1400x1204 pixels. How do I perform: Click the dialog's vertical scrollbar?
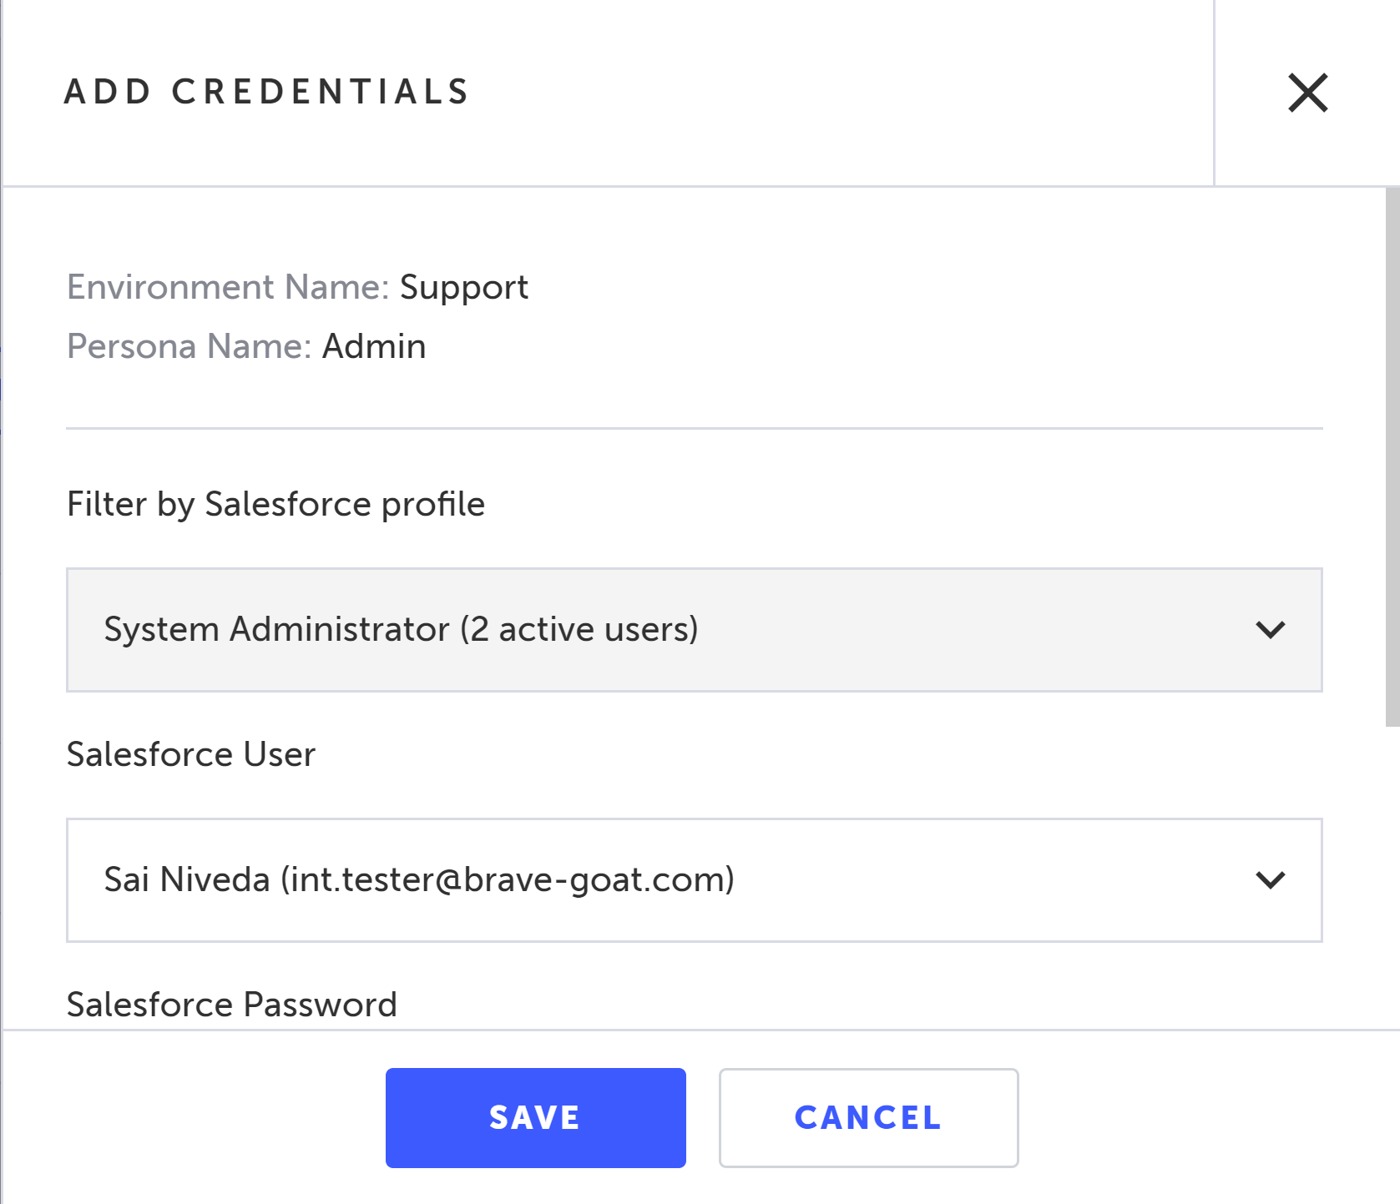point(1392,457)
